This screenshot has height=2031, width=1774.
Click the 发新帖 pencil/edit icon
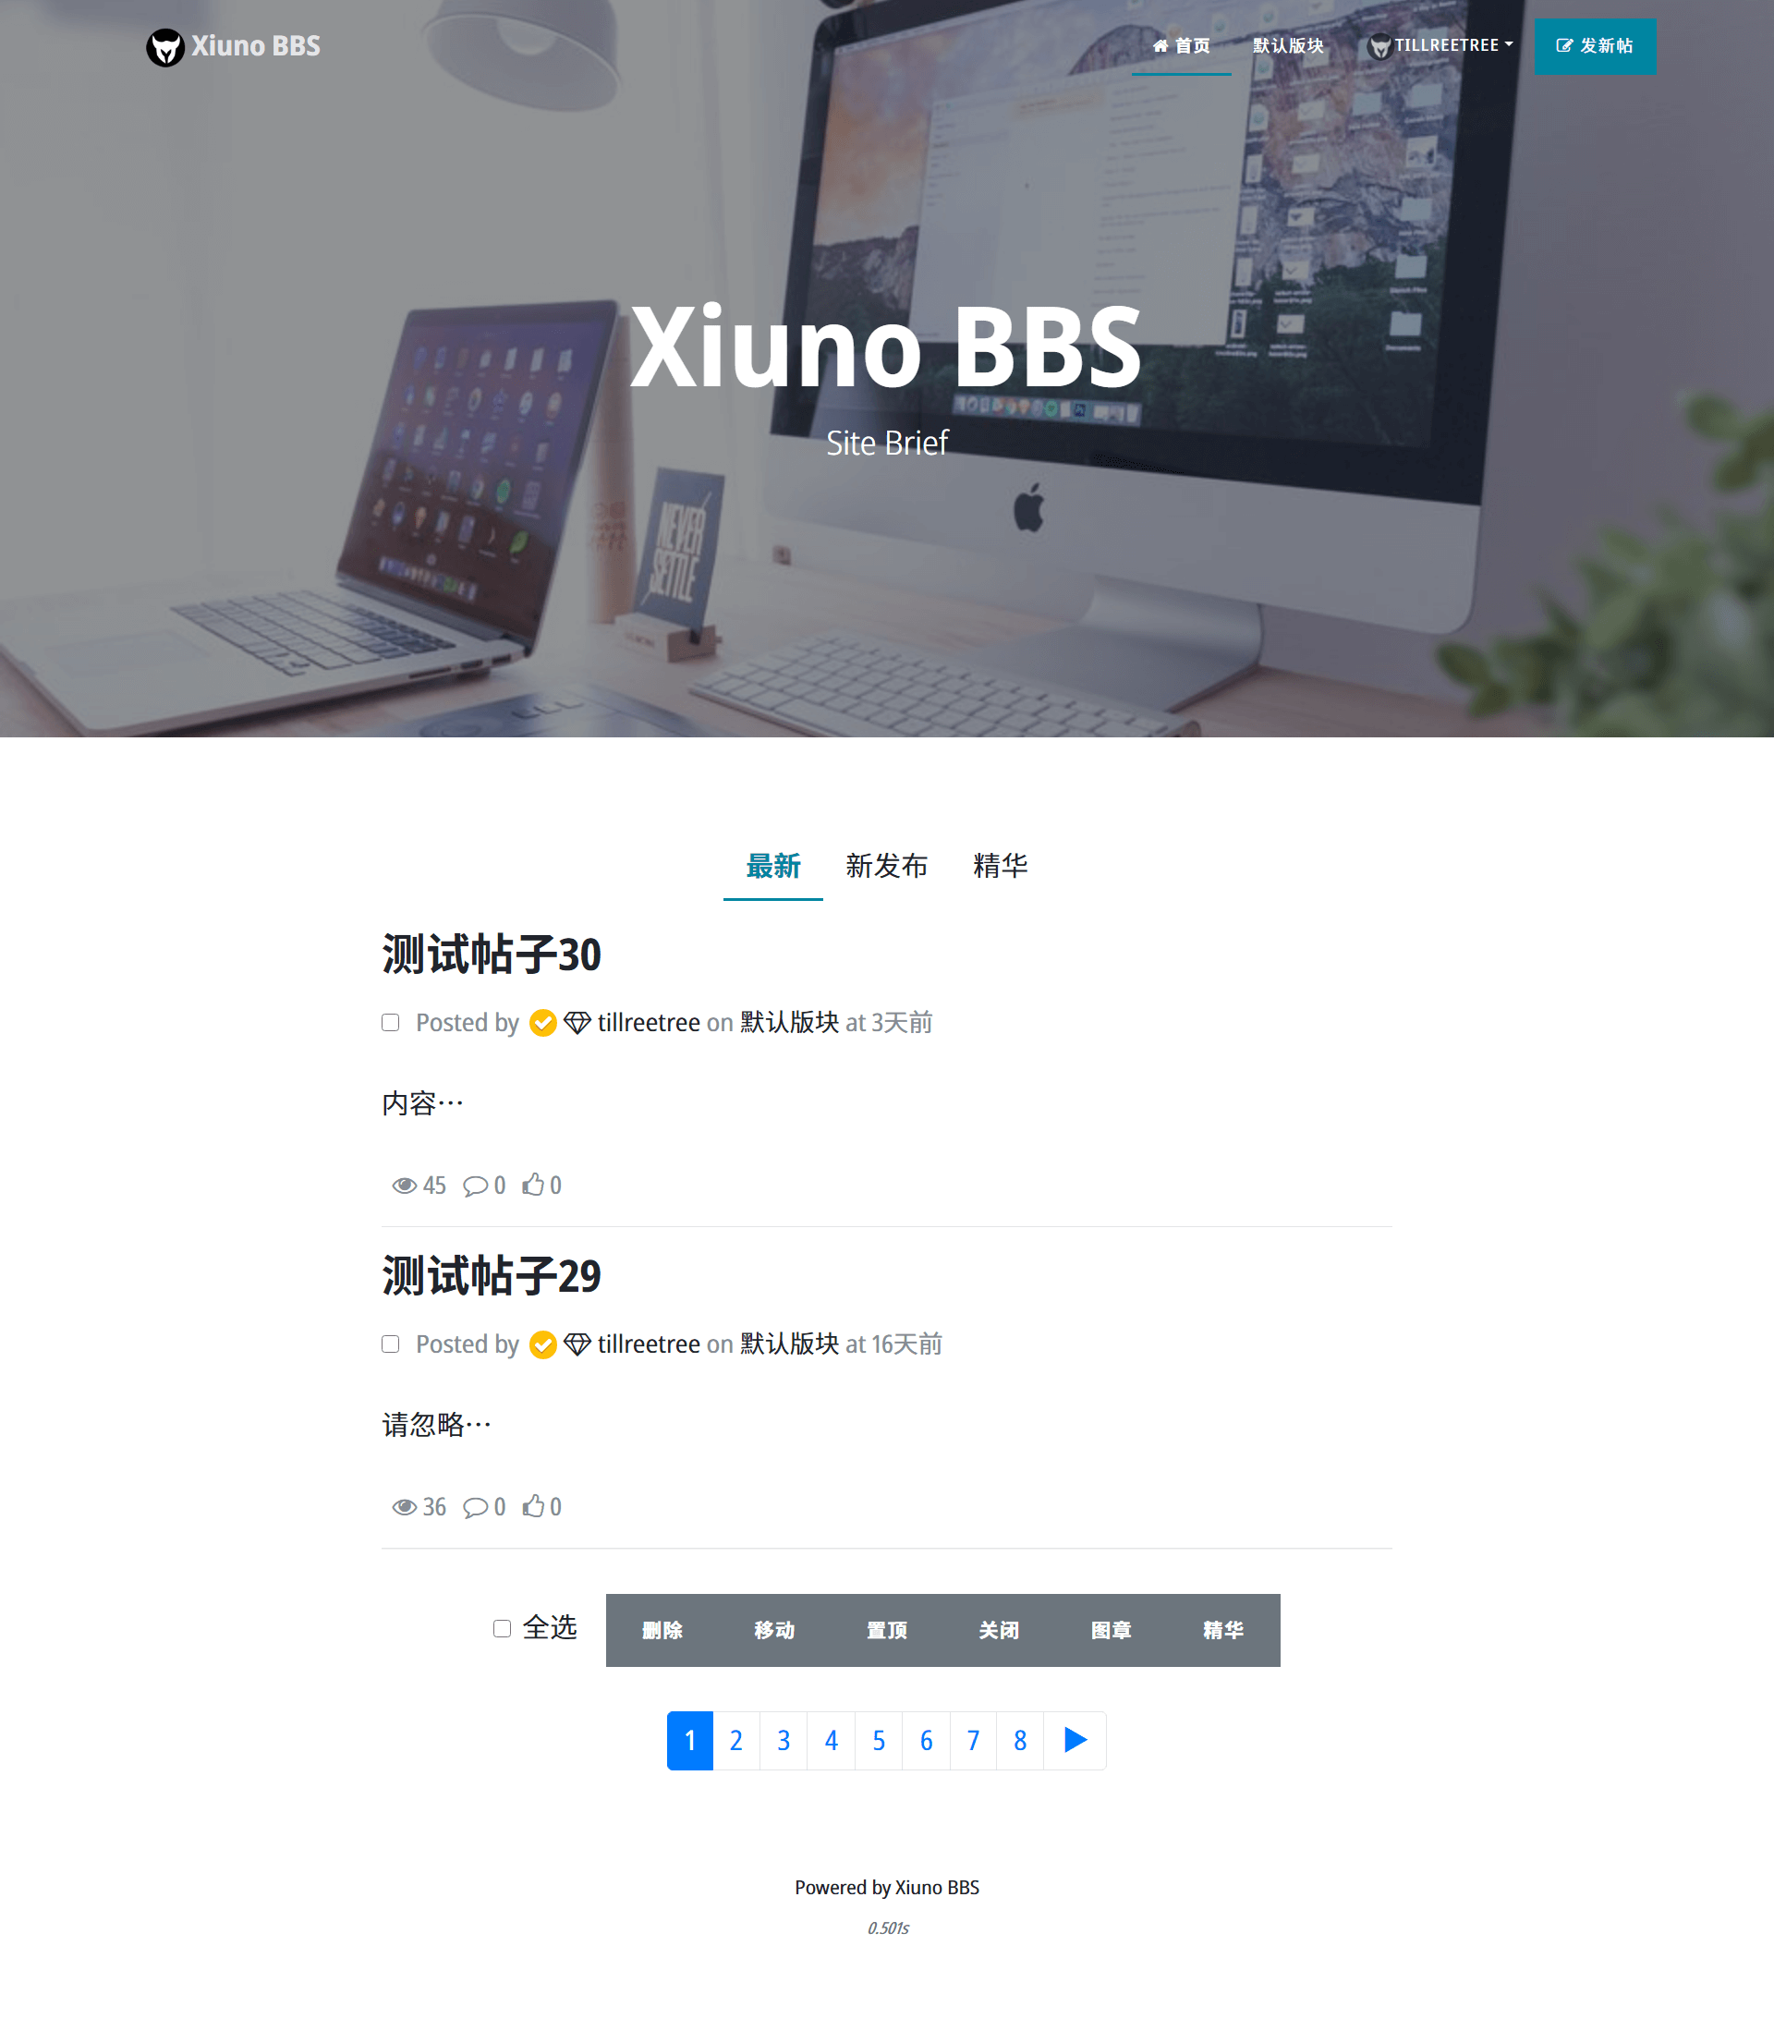(x=1563, y=46)
